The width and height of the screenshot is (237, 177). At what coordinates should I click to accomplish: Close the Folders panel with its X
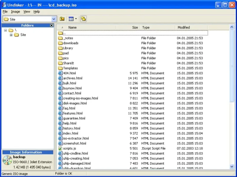click(x=52, y=26)
